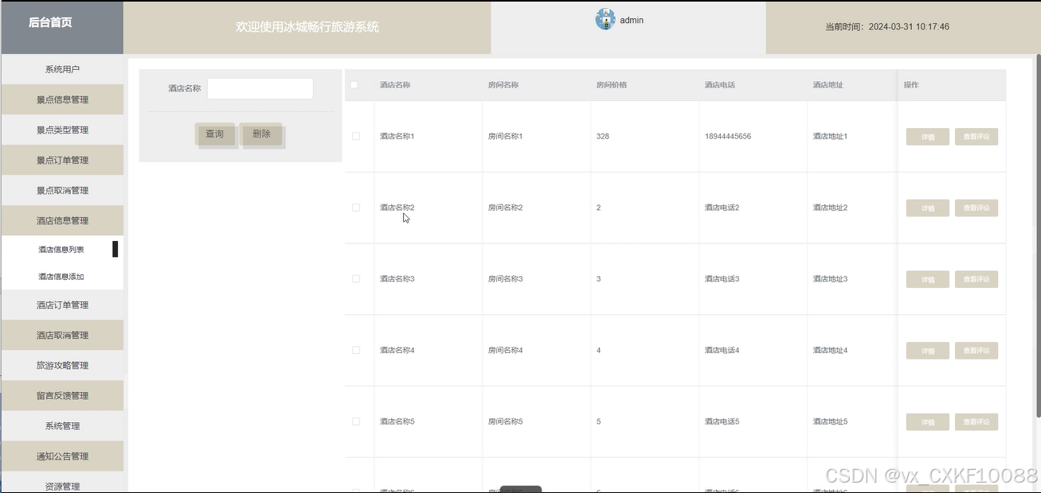This screenshot has width=1041, height=493.
Task: Click 详情 for 酒店名称3
Action: 928,280
